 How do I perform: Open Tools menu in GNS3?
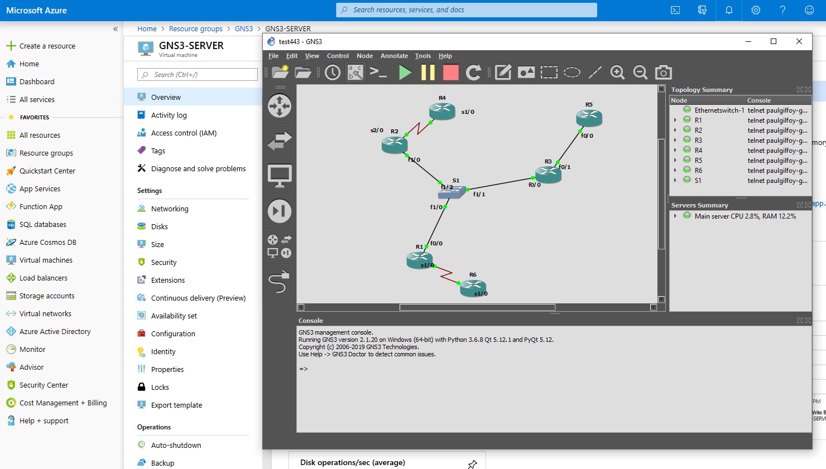click(x=423, y=56)
